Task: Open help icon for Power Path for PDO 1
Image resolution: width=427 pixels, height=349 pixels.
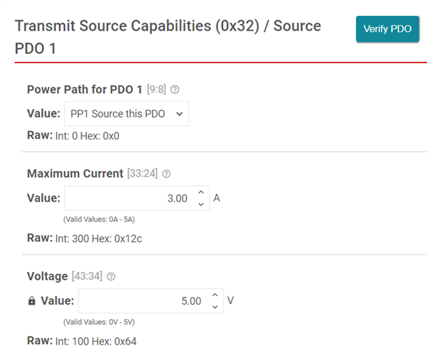Action: 175,89
